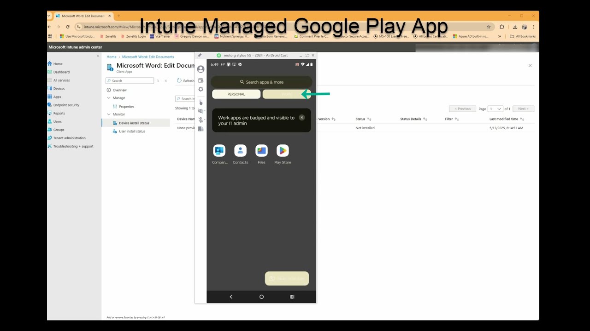
Task: Click the Refresh toolbar button
Action: [x=186, y=81]
